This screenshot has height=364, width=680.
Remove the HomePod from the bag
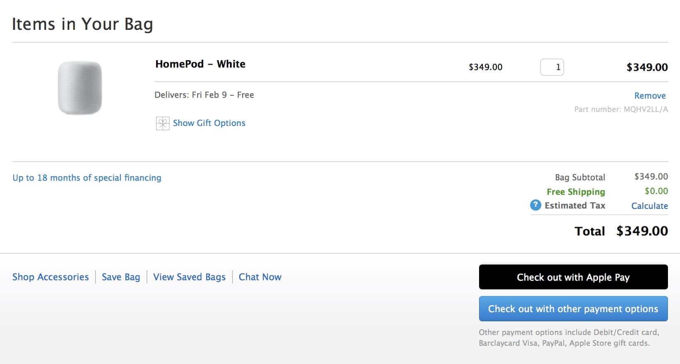pyautogui.click(x=650, y=96)
